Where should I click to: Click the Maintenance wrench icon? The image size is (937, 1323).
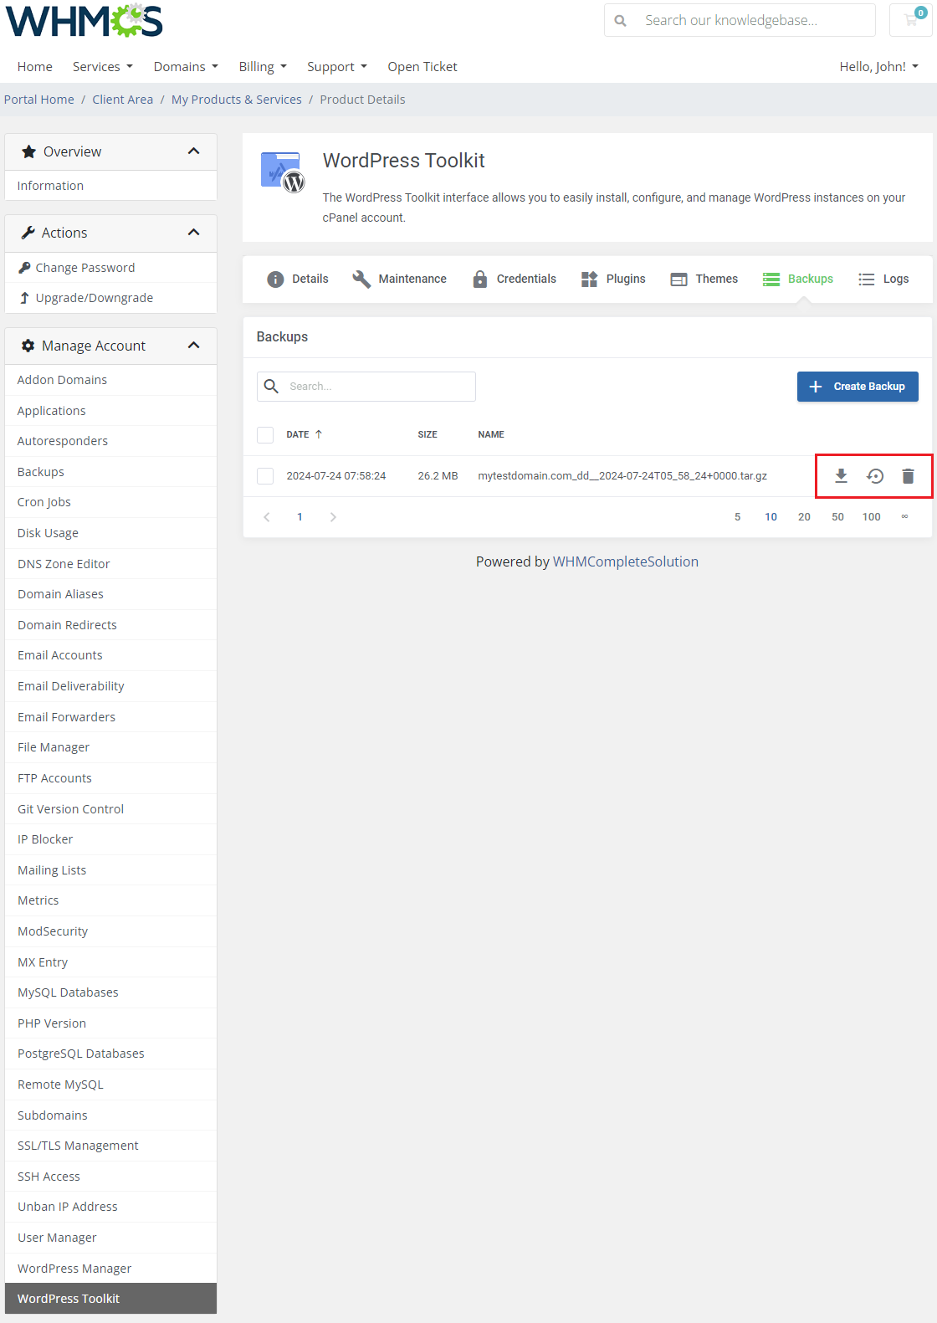[x=361, y=279]
